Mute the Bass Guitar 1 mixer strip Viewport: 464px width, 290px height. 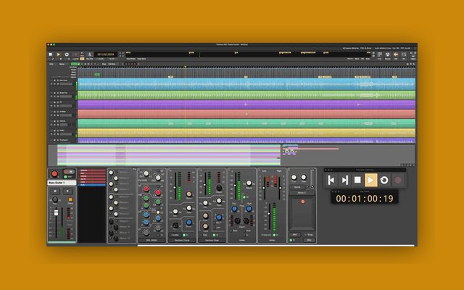55,191
